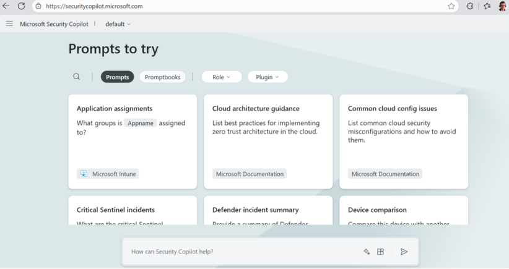Screen dimensions: 509x269
Task: Open the Cloud architecture guidance card
Action: coord(268,142)
